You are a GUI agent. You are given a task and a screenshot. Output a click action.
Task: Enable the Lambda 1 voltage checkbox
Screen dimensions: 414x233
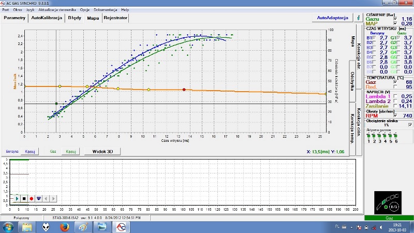tap(395, 96)
